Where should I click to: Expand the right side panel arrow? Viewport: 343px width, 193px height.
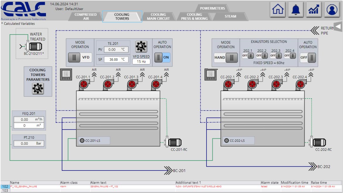click(338, 27)
